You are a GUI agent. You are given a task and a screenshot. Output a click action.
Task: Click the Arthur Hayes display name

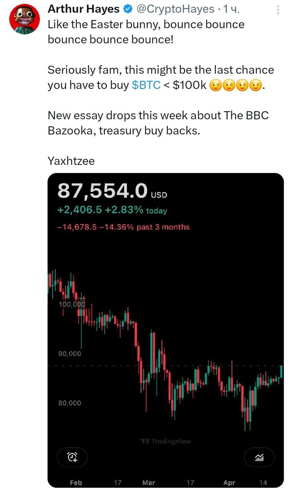[84, 9]
